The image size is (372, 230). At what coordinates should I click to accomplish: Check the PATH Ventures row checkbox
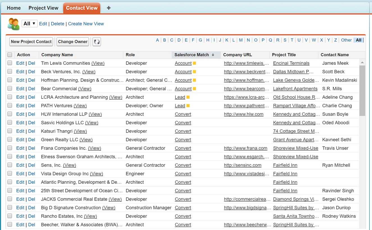pos(10,105)
